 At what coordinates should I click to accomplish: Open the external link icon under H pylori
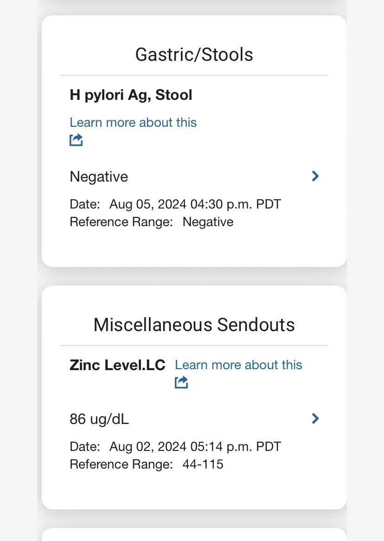pos(76,140)
